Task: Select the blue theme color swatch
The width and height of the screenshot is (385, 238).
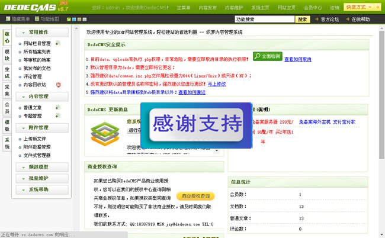Action: click(74, 19)
